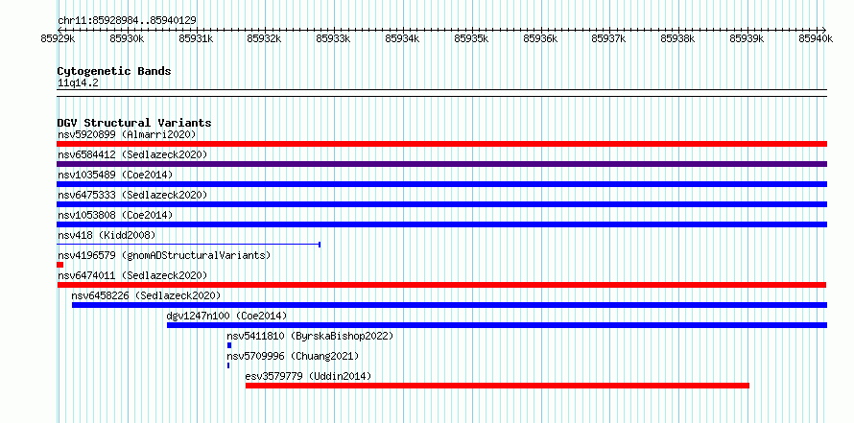Open the nsv418 (Kidd2008) label
The image size is (854, 423).
coord(107,235)
